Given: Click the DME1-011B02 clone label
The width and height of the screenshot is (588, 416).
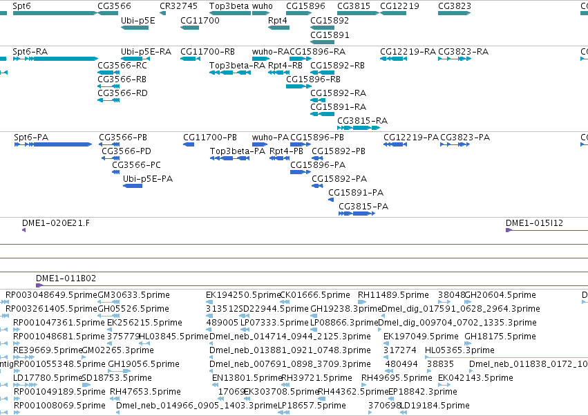Looking at the screenshot, I should click(x=66, y=278).
